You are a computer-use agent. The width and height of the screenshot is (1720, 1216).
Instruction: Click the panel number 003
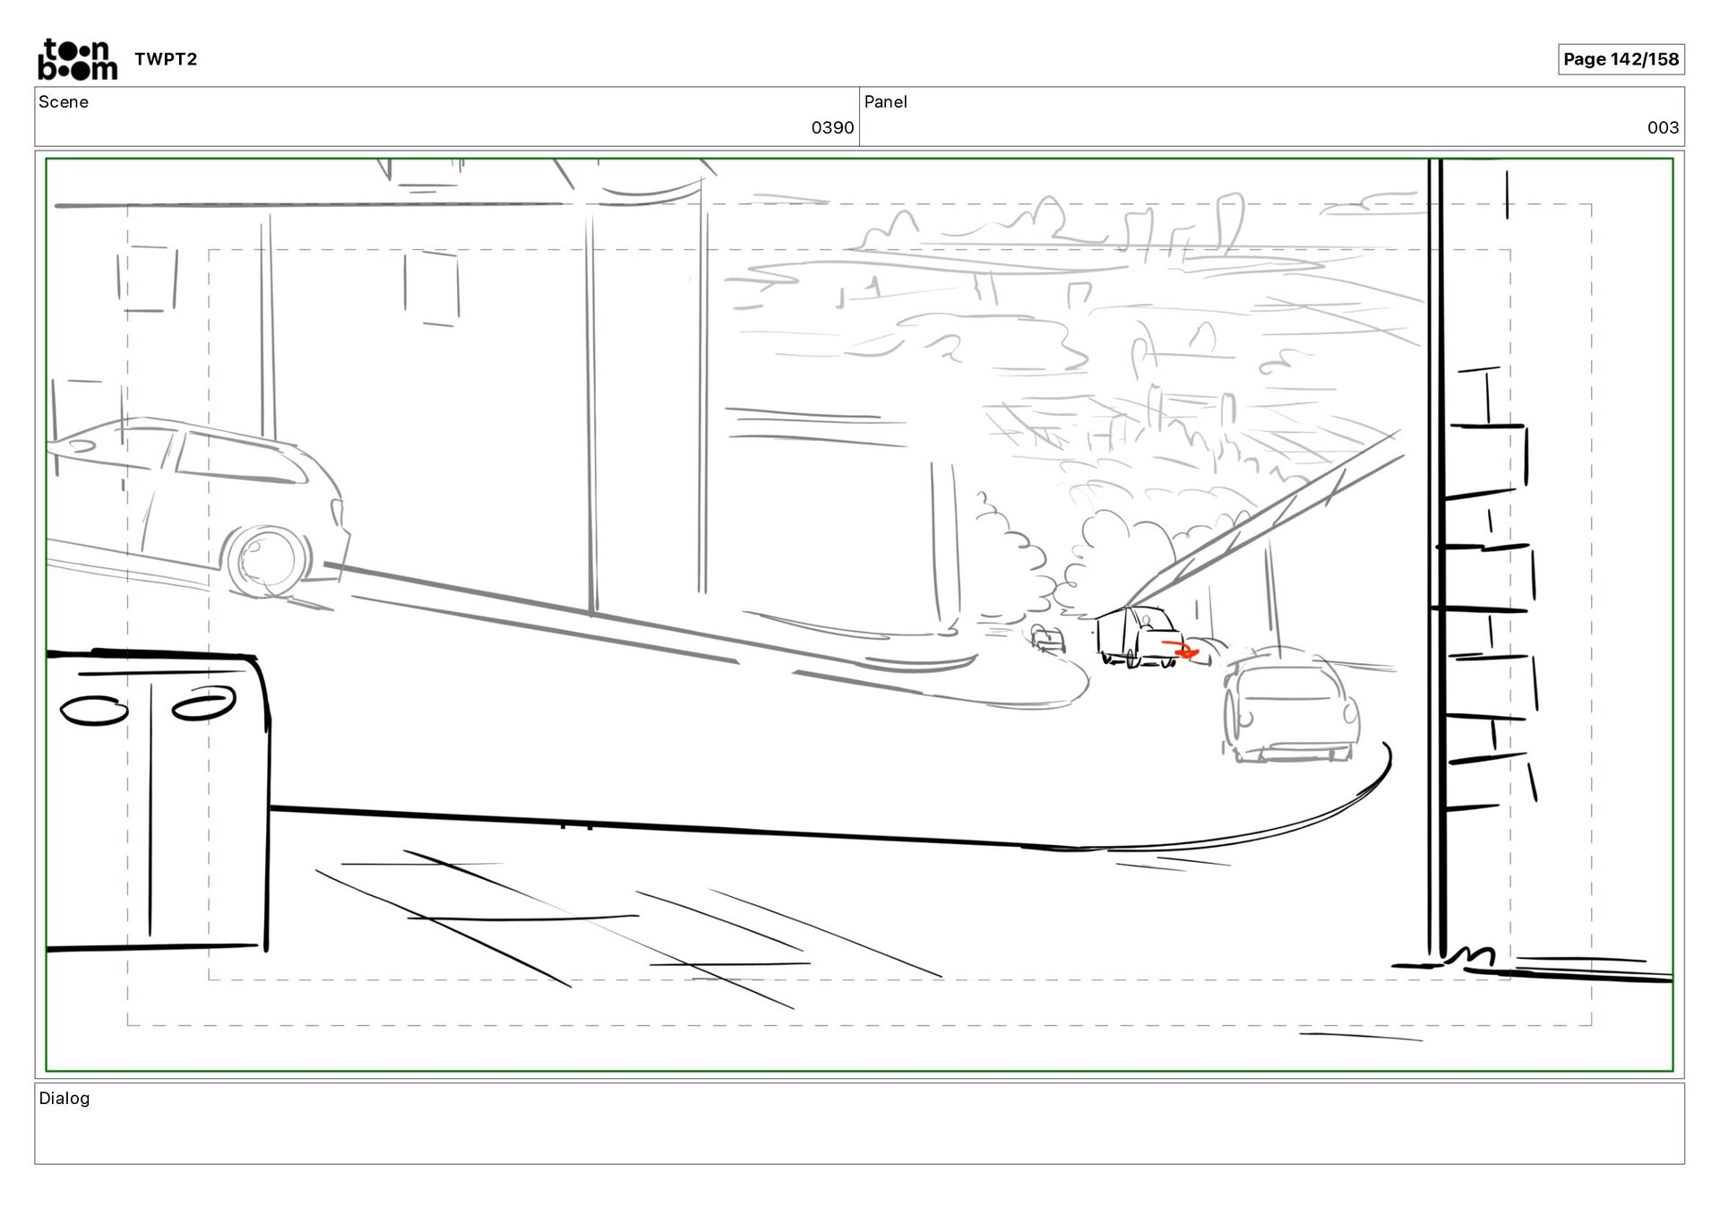tap(1663, 128)
